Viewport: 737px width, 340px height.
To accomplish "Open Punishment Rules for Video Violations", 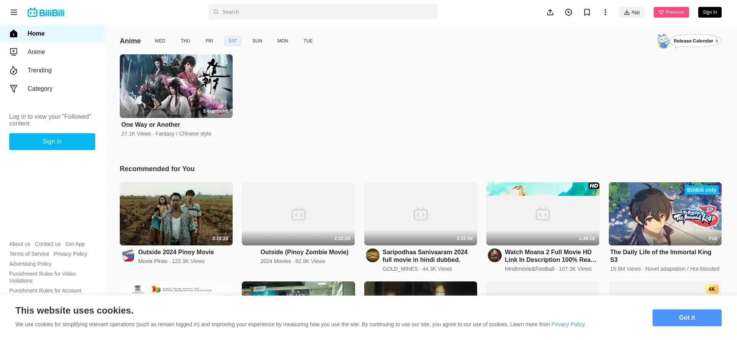I will (x=42, y=278).
